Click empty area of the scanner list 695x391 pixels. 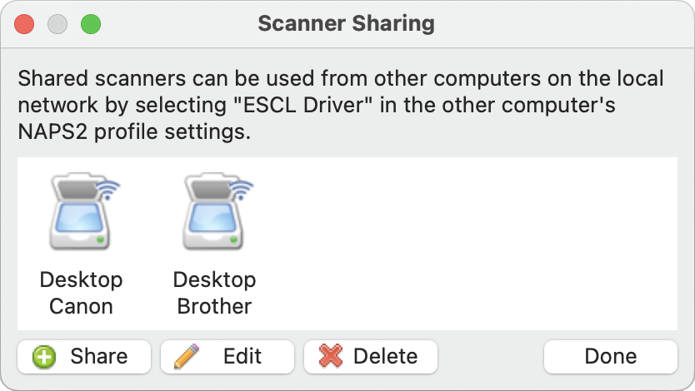point(465,243)
